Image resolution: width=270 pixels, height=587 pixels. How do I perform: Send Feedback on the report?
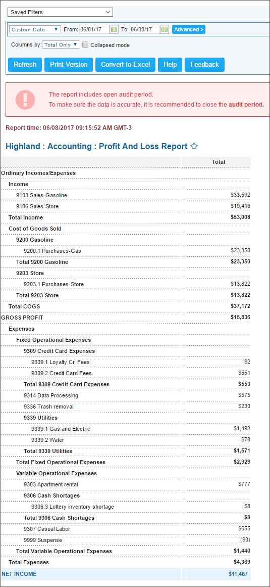[205, 64]
